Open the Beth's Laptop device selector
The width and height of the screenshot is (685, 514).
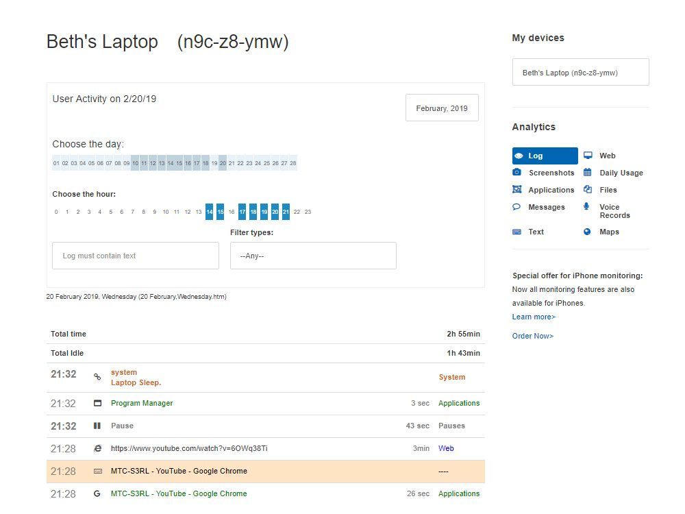(581, 72)
